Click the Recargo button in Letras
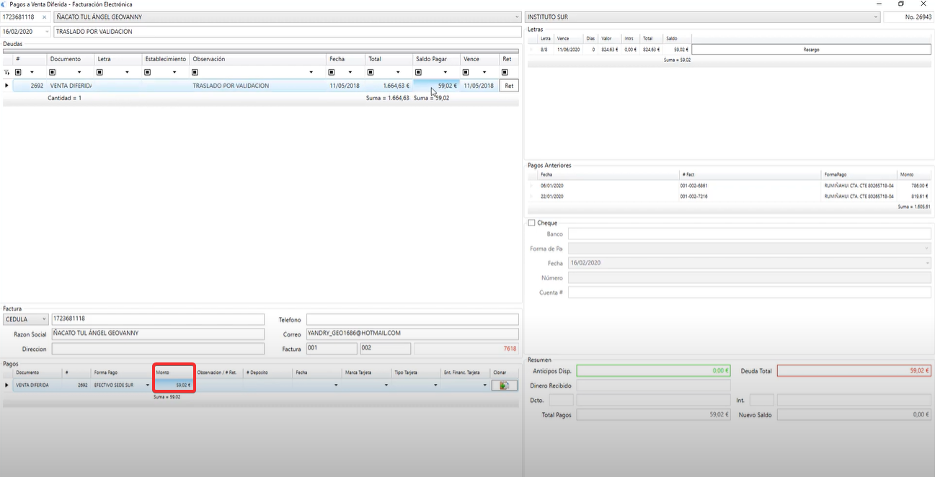The image size is (935, 477). pyautogui.click(x=811, y=50)
